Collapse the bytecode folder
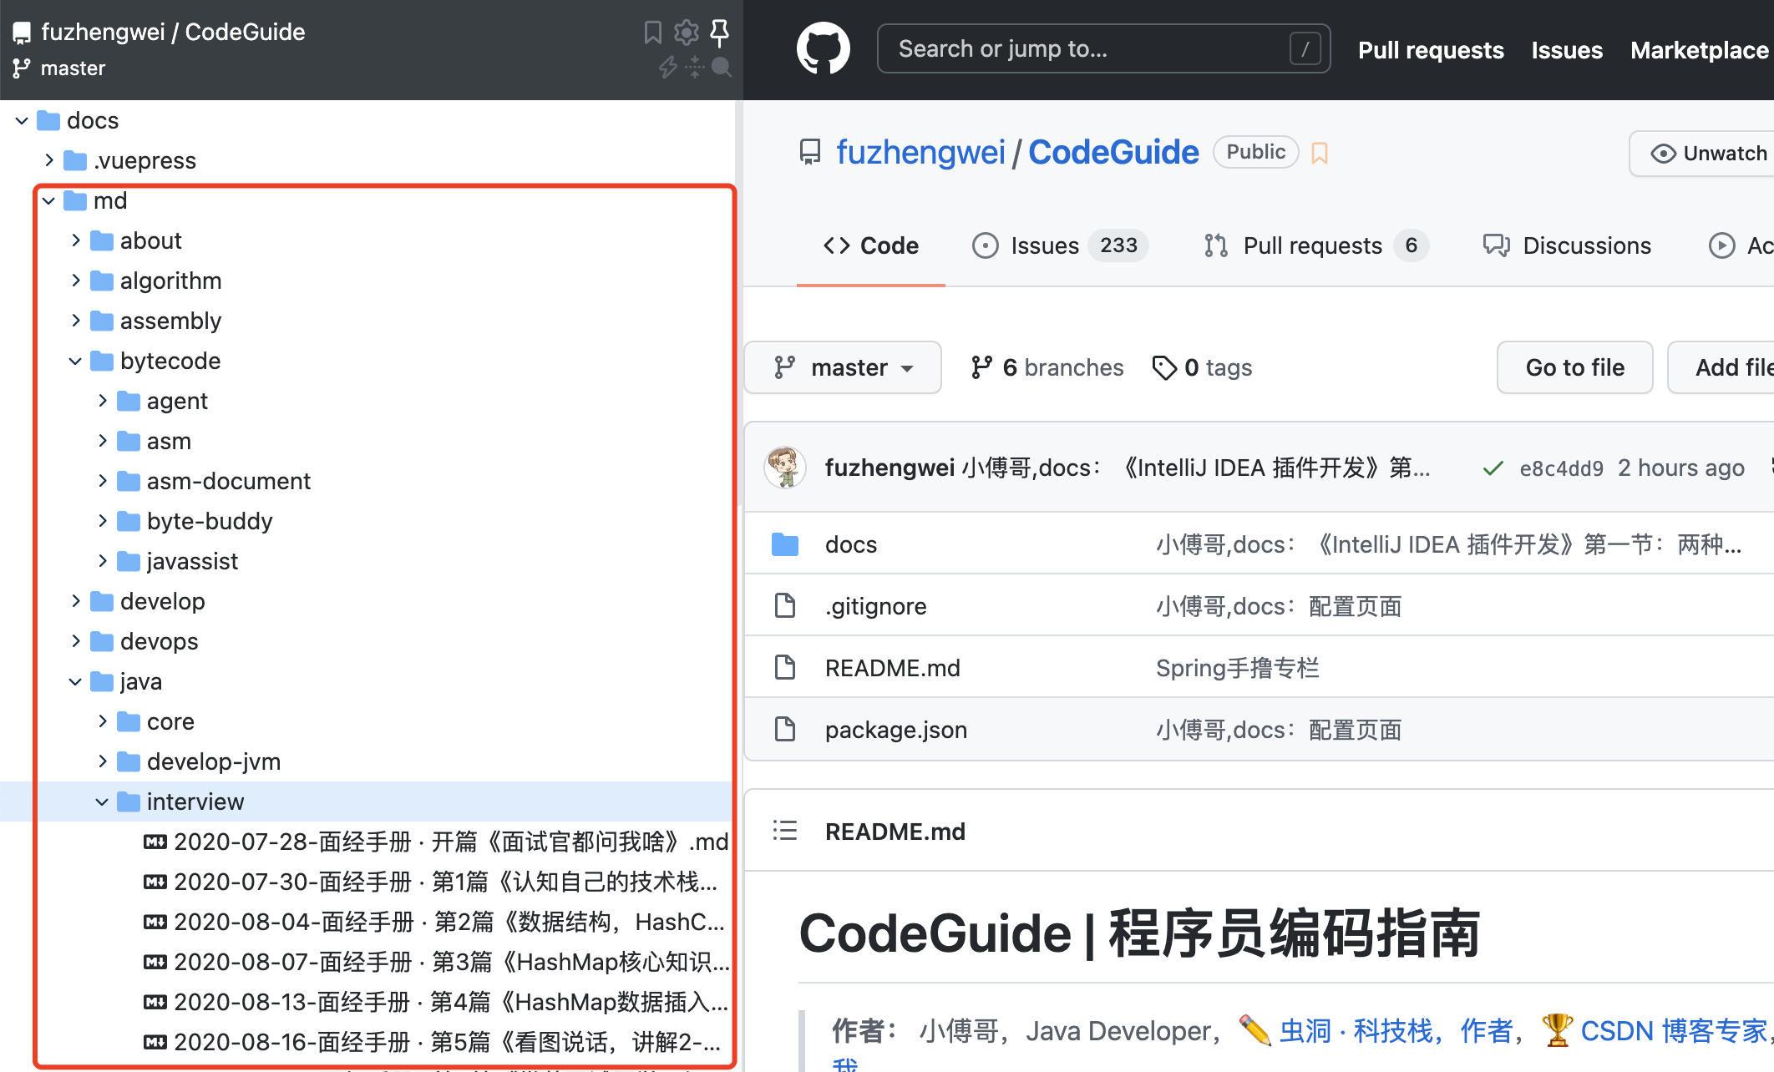Image resolution: width=1774 pixels, height=1072 pixels. coord(75,362)
